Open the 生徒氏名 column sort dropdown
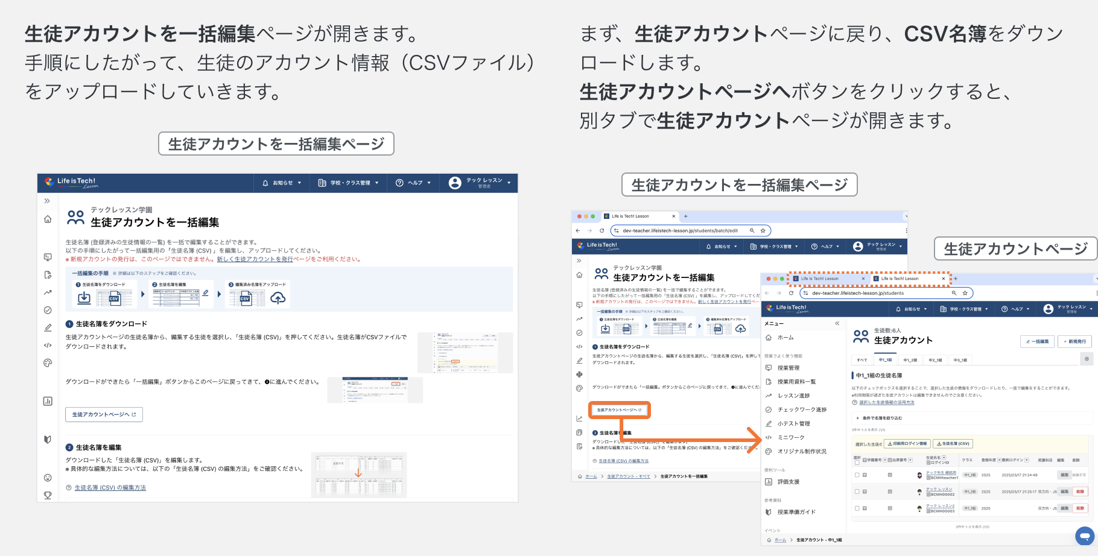Screen dimensions: 1098x556 pos(944,458)
